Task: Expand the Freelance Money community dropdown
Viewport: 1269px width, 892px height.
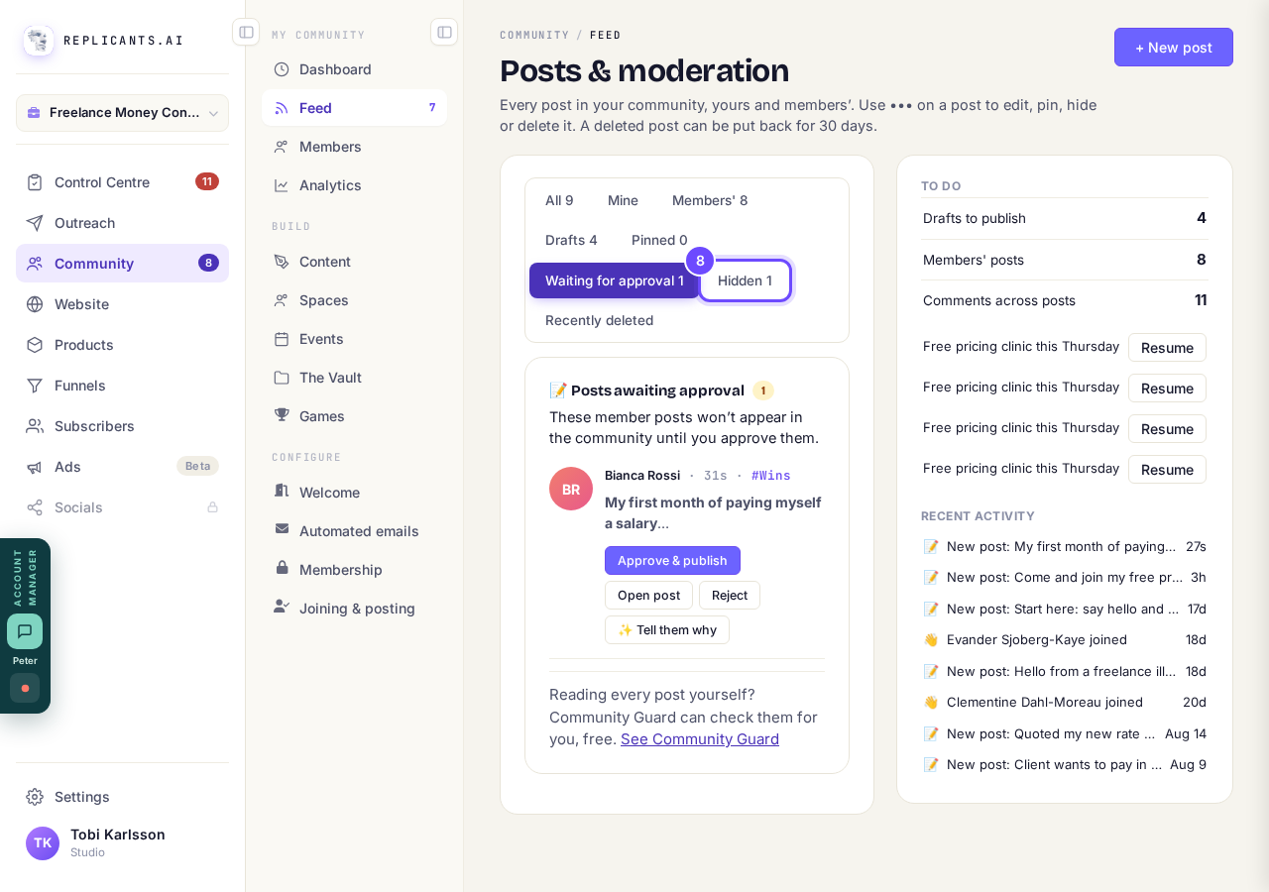Action: pos(122,113)
